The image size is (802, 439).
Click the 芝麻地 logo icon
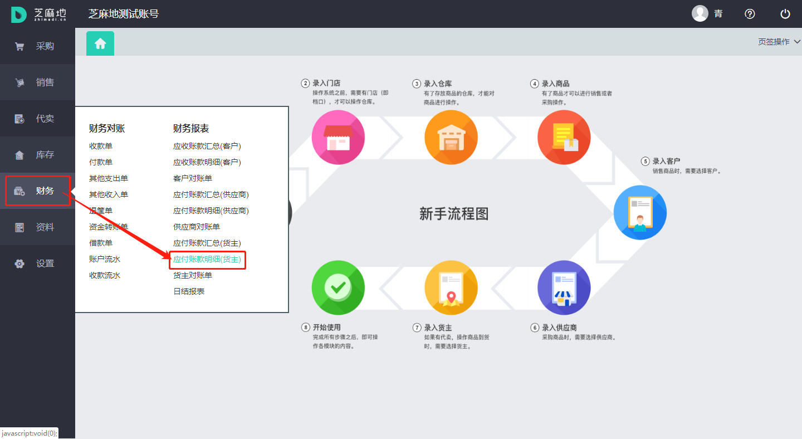(x=19, y=14)
